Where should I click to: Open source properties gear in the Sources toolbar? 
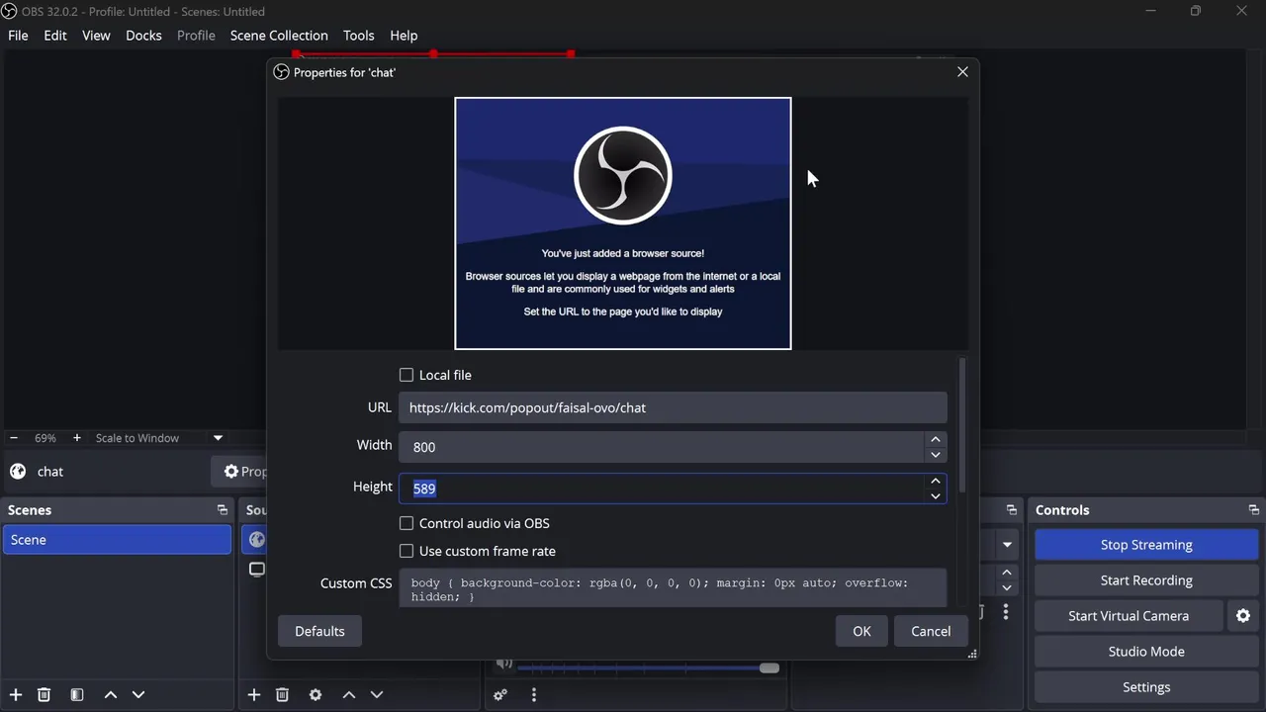[x=316, y=695]
